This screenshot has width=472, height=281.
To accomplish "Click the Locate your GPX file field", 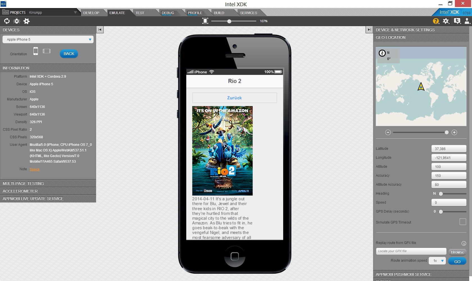I will point(411,251).
